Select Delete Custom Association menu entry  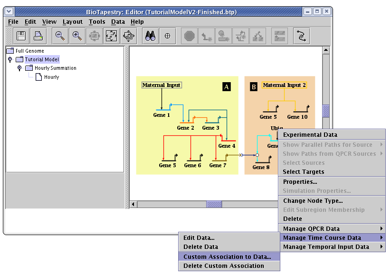pos(223,266)
